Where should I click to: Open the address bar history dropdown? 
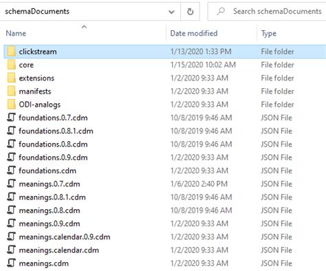click(171, 12)
